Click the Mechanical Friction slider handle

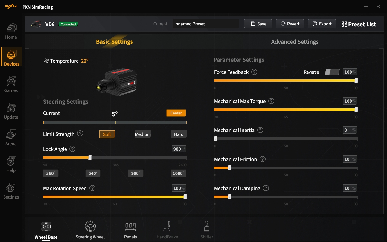pyautogui.click(x=229, y=168)
